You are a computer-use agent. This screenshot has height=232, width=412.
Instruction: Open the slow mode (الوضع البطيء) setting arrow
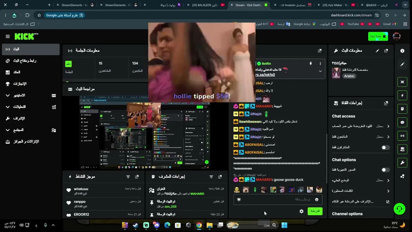point(388,180)
